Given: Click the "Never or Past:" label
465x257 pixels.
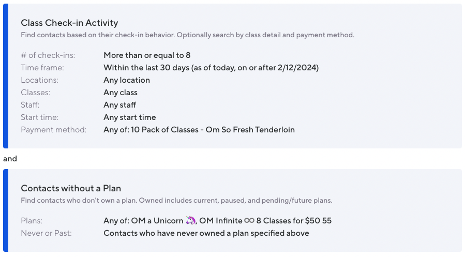Looking at the screenshot, I should [x=46, y=233].
